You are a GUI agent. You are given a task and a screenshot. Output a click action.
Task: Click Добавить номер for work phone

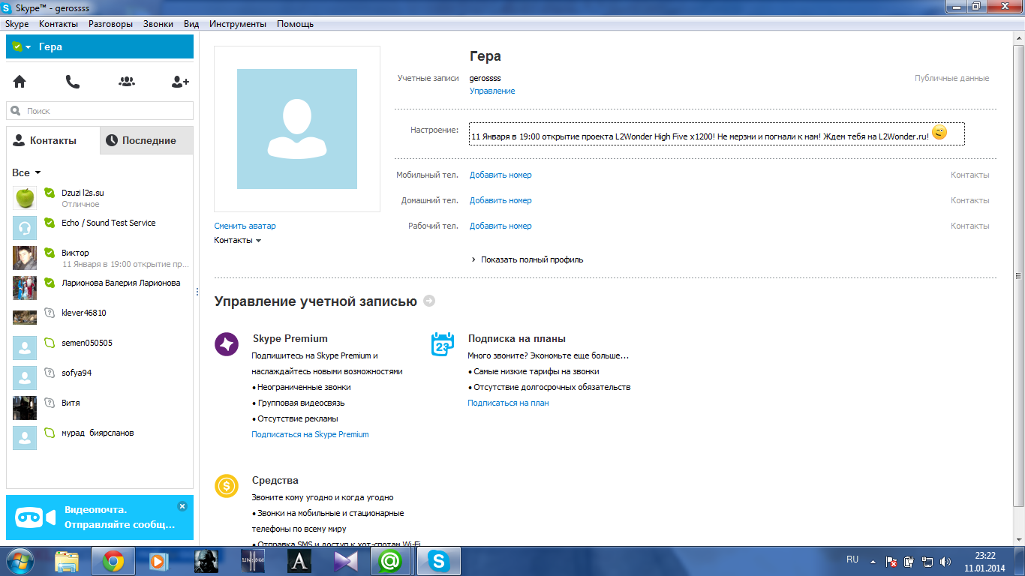[x=500, y=226]
